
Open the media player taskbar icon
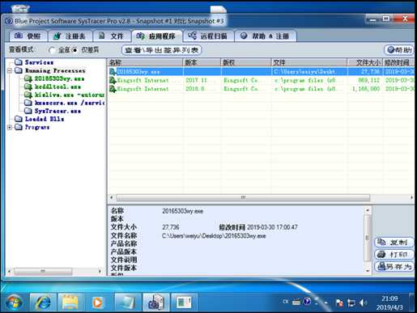[x=98, y=302]
